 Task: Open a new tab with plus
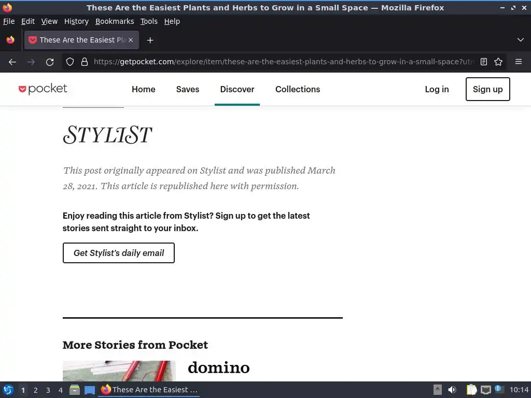pyautogui.click(x=150, y=40)
